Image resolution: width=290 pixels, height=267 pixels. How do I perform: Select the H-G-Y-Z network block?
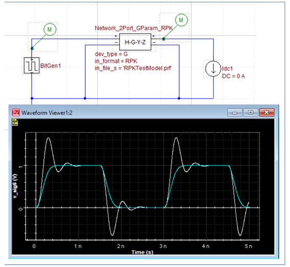coord(135,42)
